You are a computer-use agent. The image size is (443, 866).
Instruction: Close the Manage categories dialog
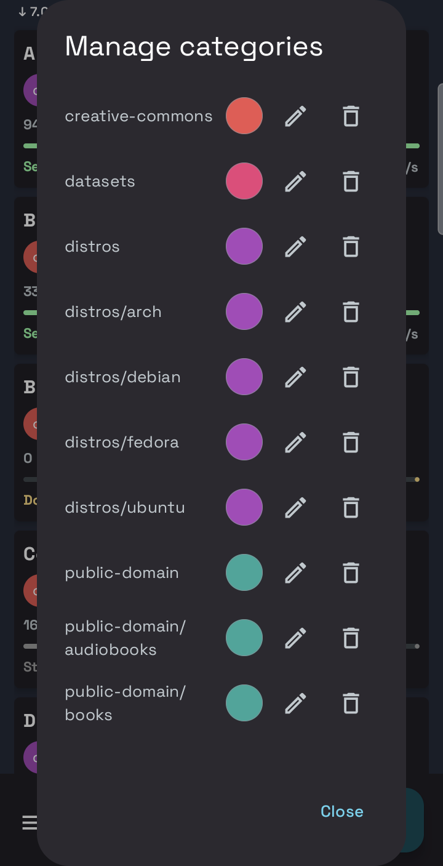(342, 811)
